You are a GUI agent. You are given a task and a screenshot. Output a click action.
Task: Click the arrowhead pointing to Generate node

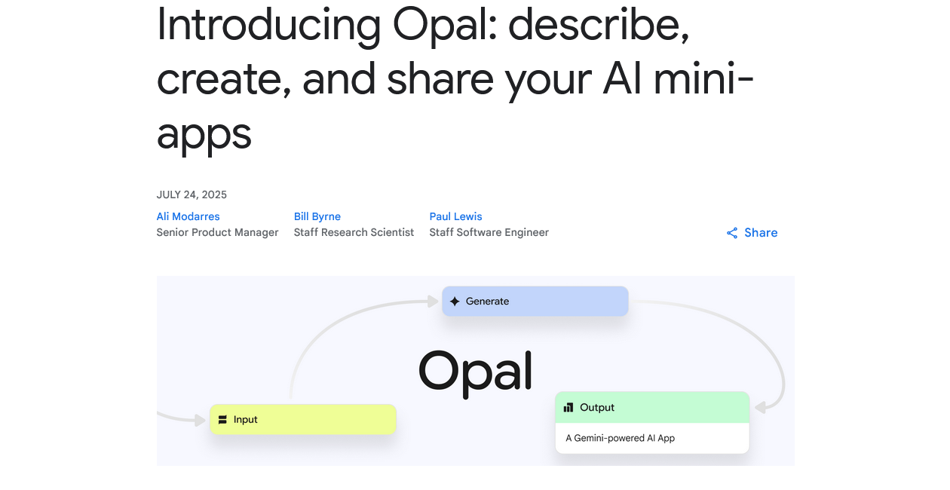pos(433,302)
